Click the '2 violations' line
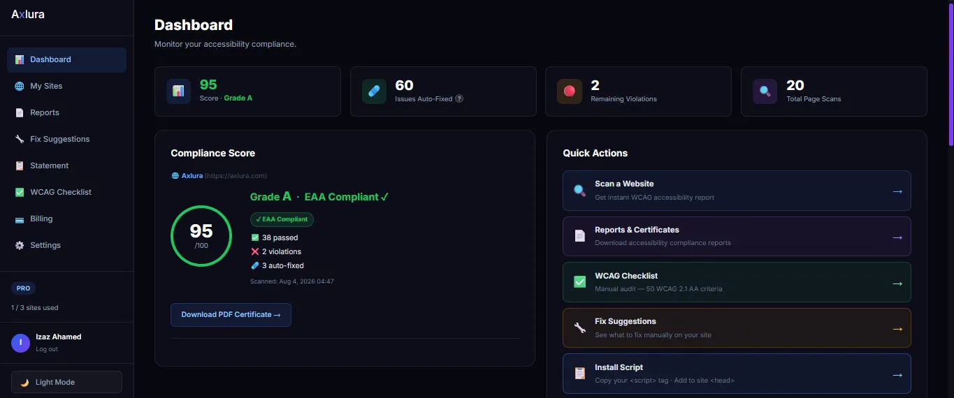Viewport: 954px width, 398px height. (276, 252)
